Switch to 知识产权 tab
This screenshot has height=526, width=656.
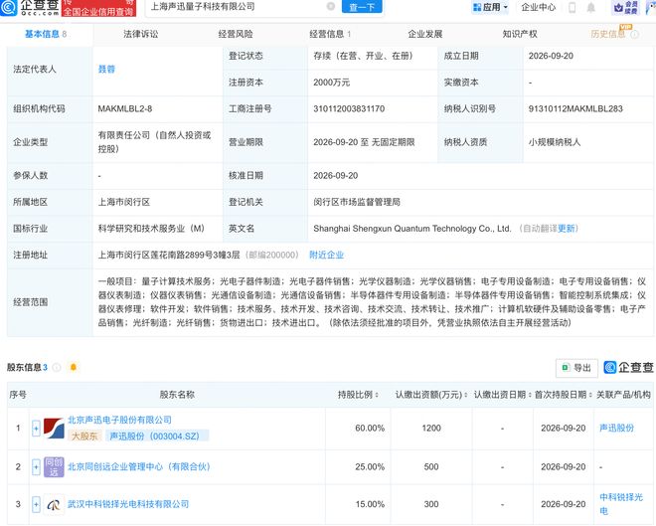click(x=520, y=34)
